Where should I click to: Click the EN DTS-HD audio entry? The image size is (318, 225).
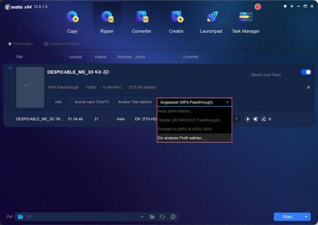point(146,119)
